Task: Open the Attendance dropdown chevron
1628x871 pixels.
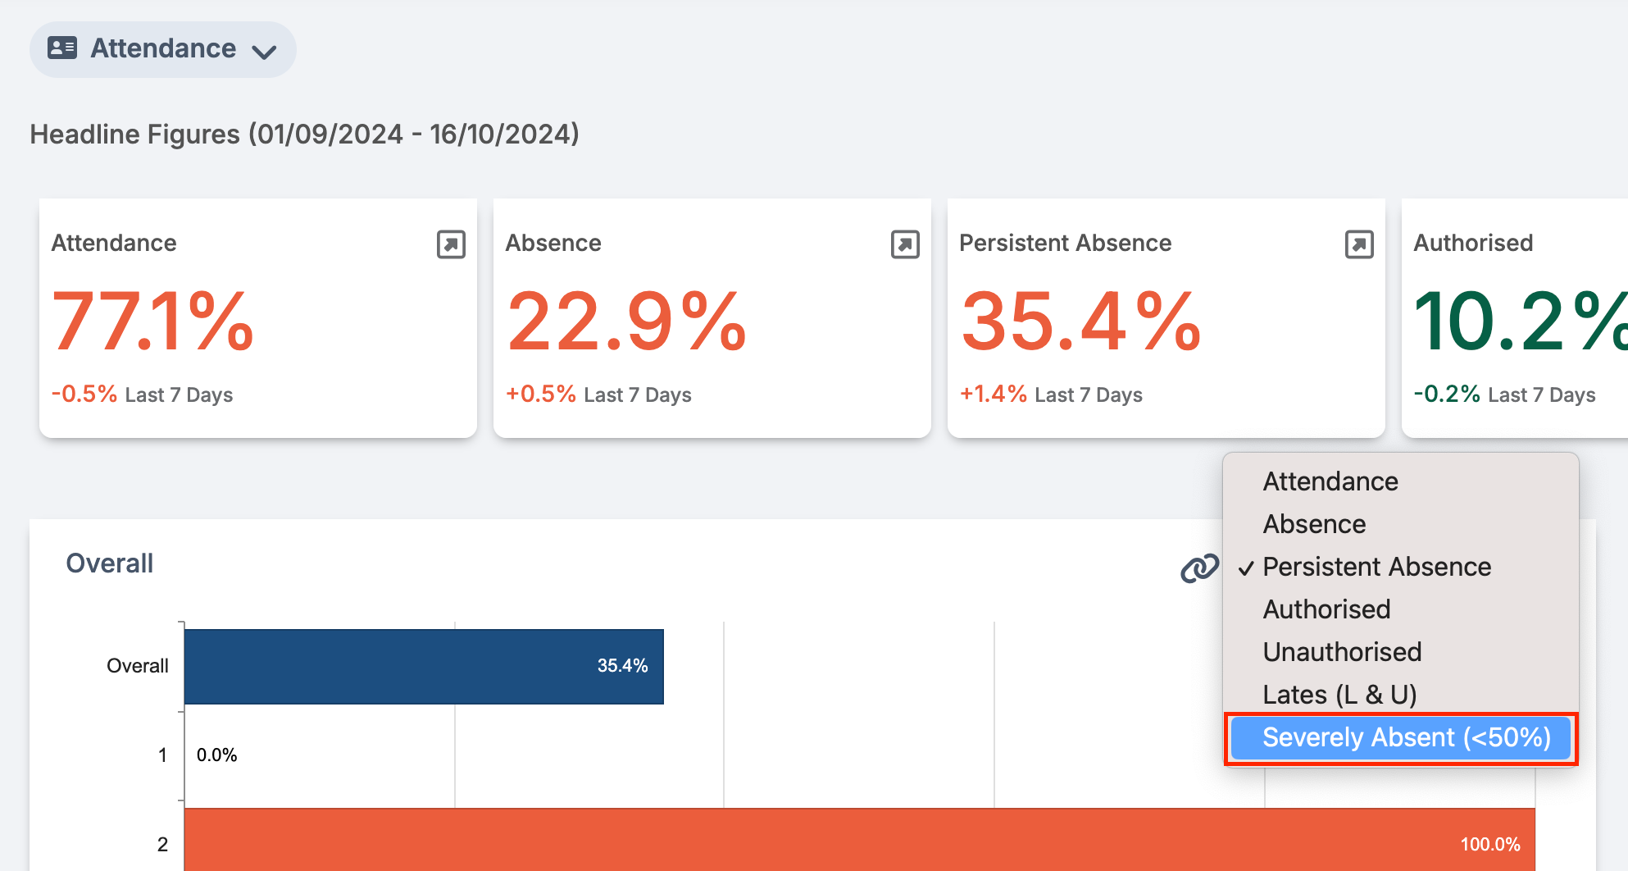Action: [264, 52]
